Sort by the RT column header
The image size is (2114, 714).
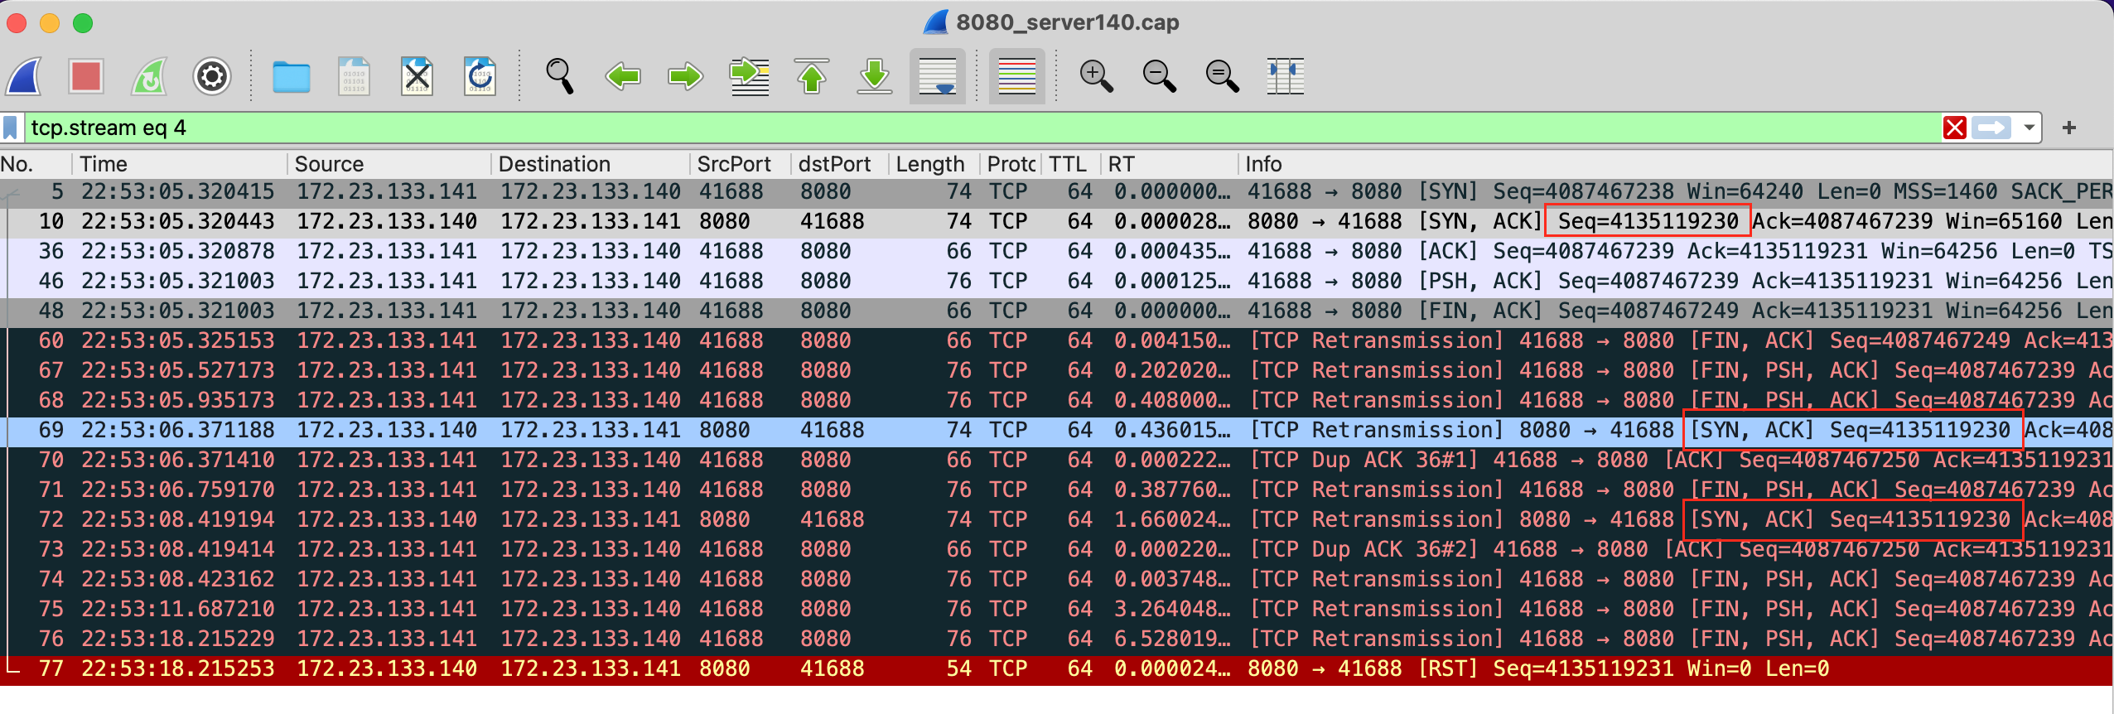tap(1170, 164)
